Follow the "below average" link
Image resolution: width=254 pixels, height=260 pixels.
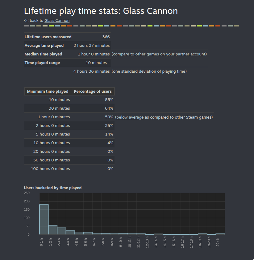[130, 117]
